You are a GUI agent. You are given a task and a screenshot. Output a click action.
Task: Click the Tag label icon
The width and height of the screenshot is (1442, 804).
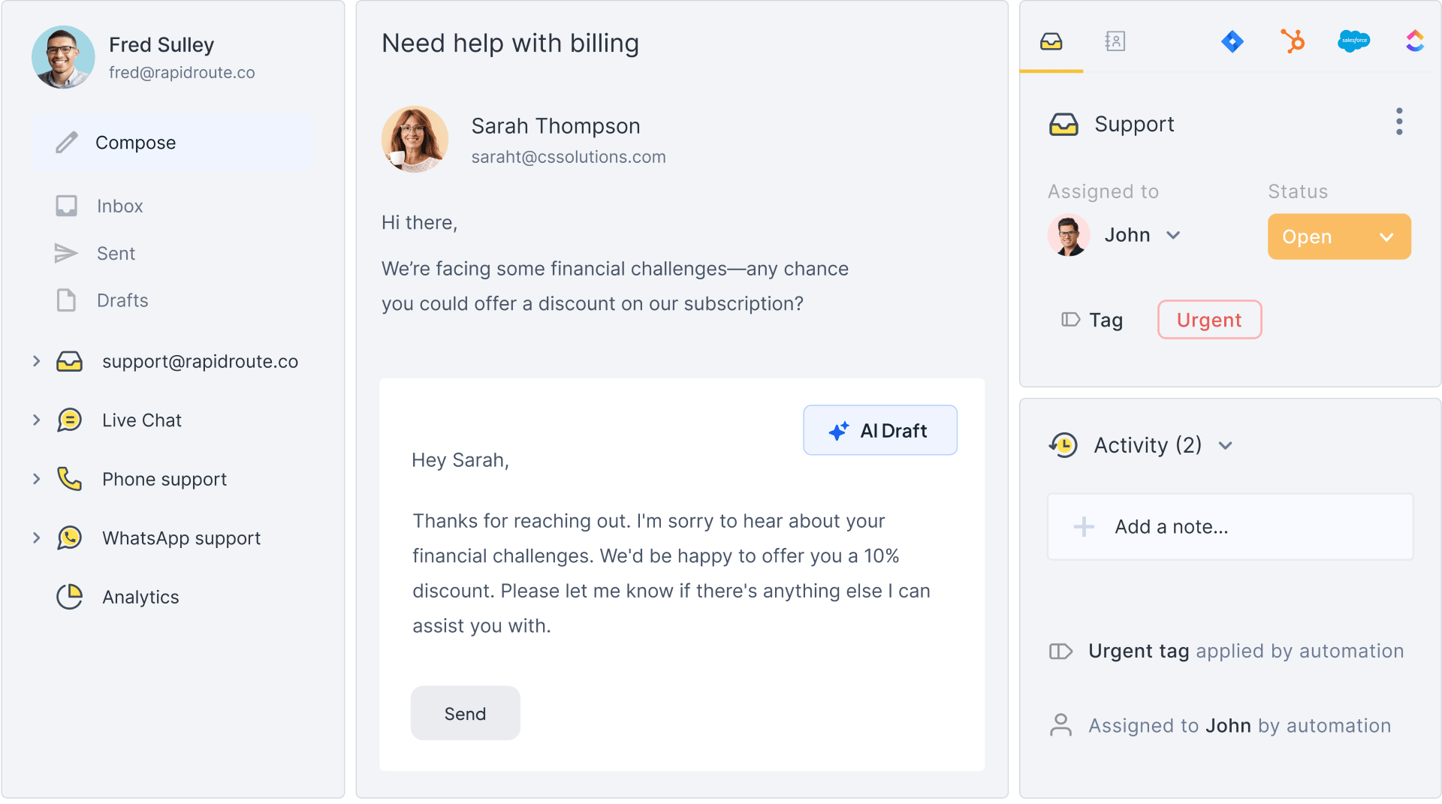tap(1070, 320)
